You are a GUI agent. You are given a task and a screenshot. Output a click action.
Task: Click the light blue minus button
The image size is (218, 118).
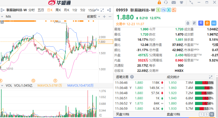click(214, 23)
